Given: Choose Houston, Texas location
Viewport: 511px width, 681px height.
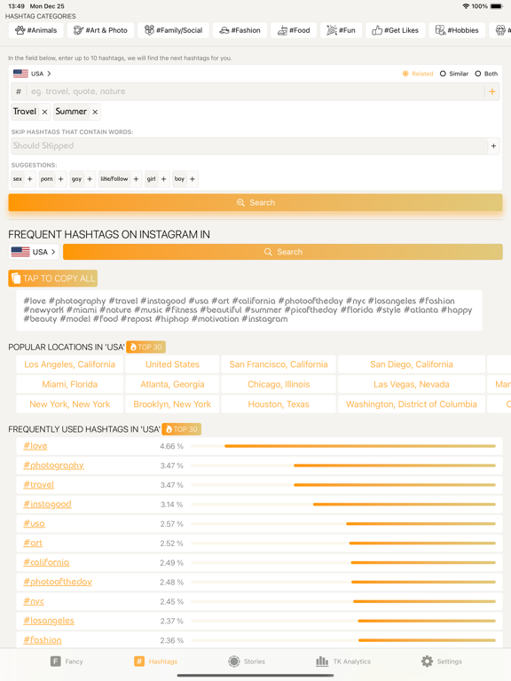Looking at the screenshot, I should 279,404.
